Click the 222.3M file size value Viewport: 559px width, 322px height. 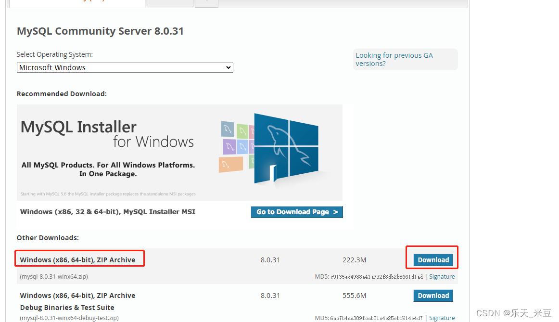coord(354,260)
